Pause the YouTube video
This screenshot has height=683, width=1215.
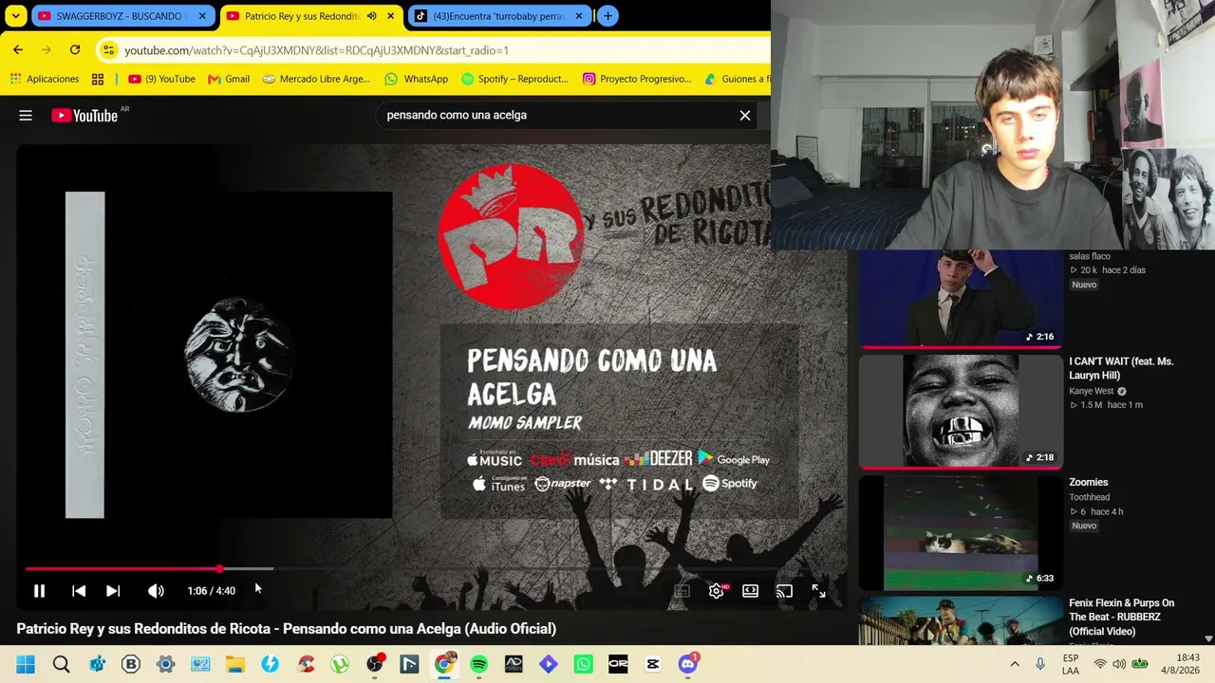tap(39, 591)
